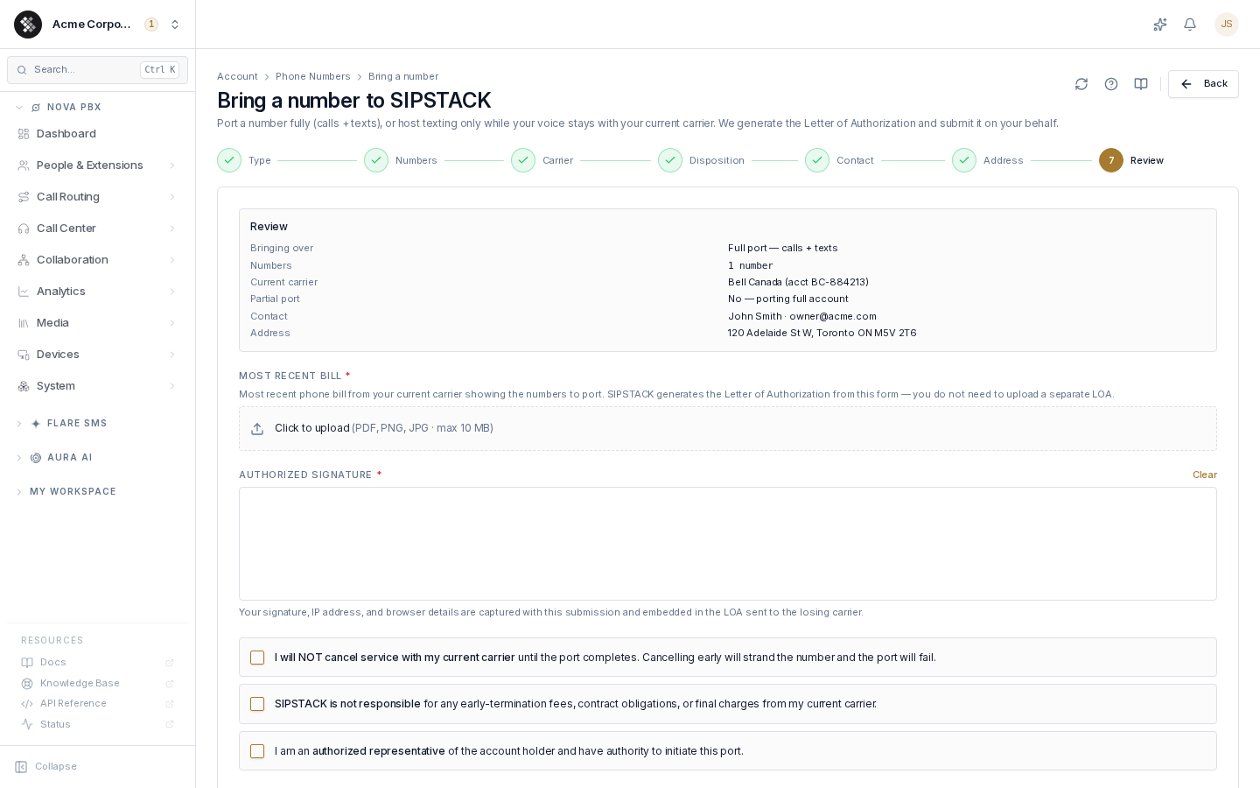Navigate to Account breadcrumb
This screenshot has width=1260, height=788.
point(237,77)
